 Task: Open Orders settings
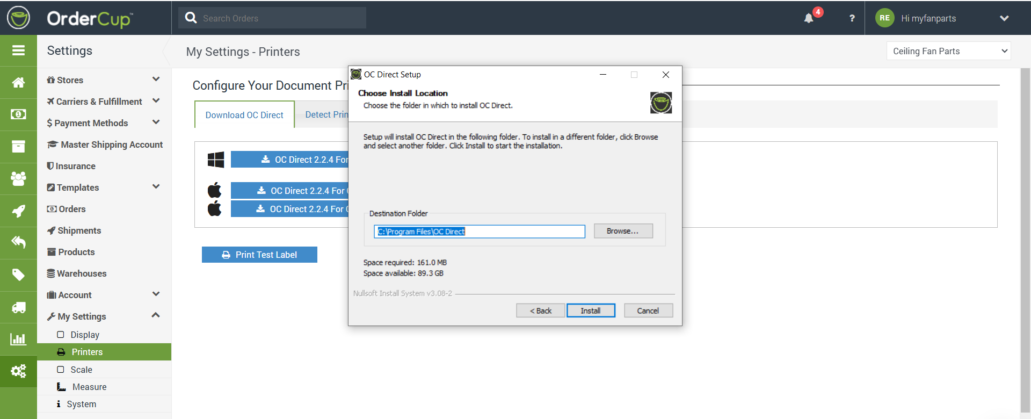(67, 209)
